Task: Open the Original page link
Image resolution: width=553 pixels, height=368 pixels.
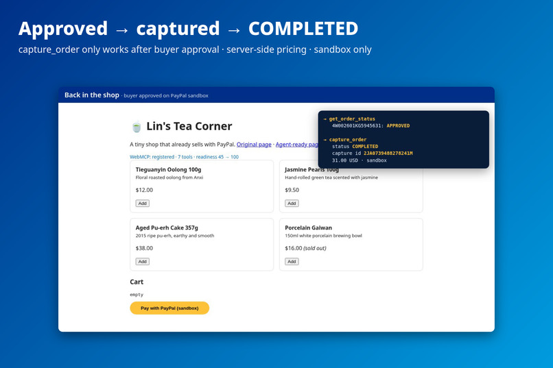Action: [x=254, y=145]
